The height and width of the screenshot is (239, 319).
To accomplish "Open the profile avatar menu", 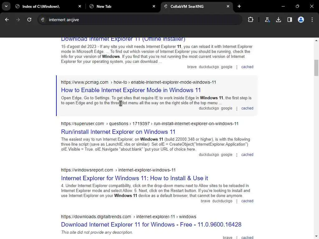I will pos(301,20).
